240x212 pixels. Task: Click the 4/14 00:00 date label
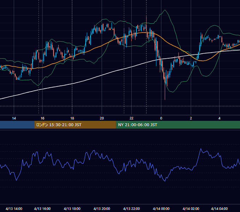161,208
